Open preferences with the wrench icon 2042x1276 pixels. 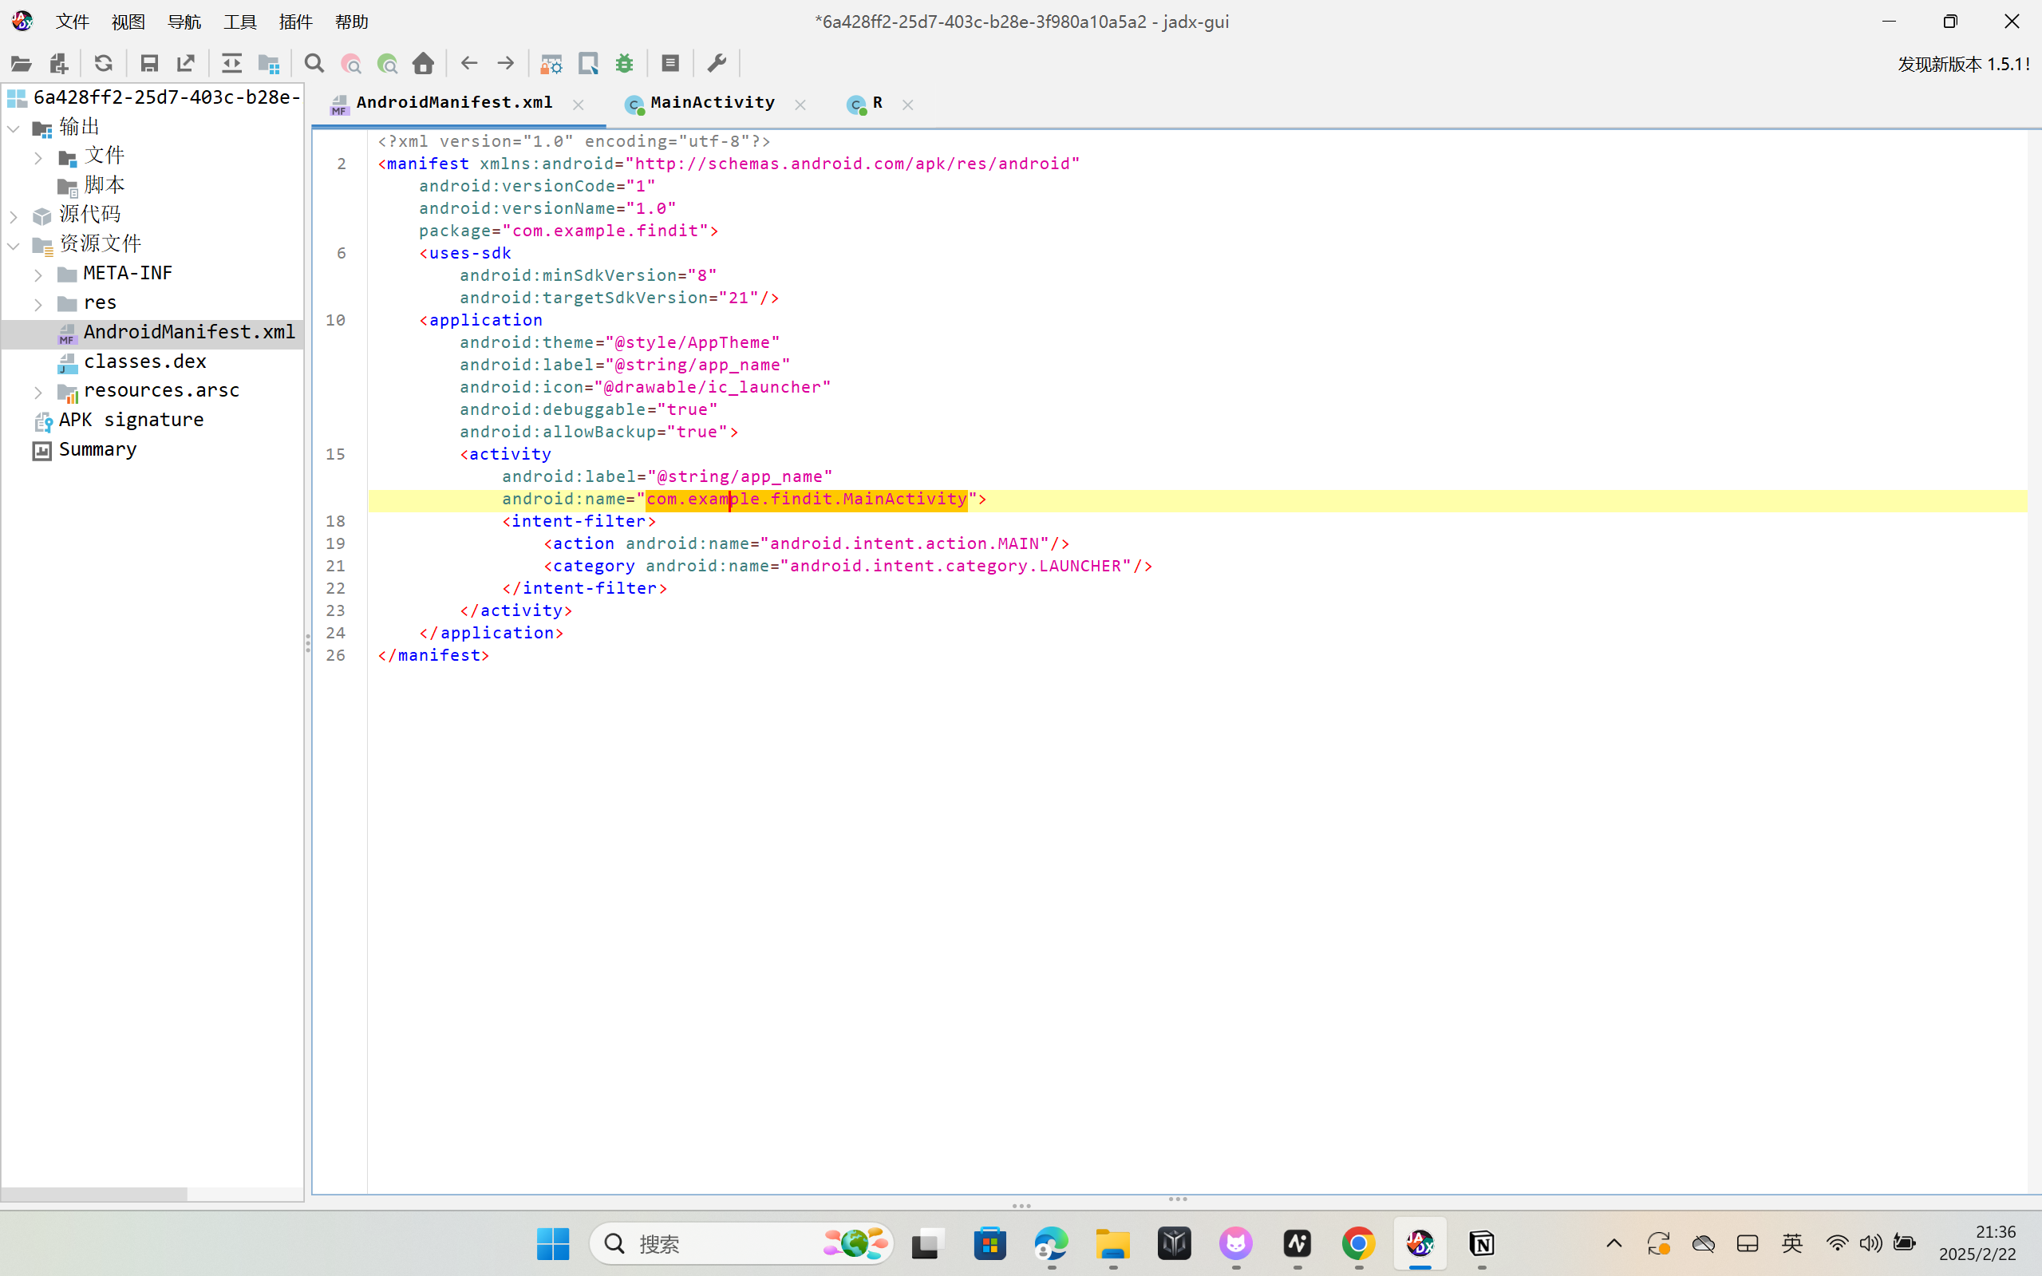point(717,63)
